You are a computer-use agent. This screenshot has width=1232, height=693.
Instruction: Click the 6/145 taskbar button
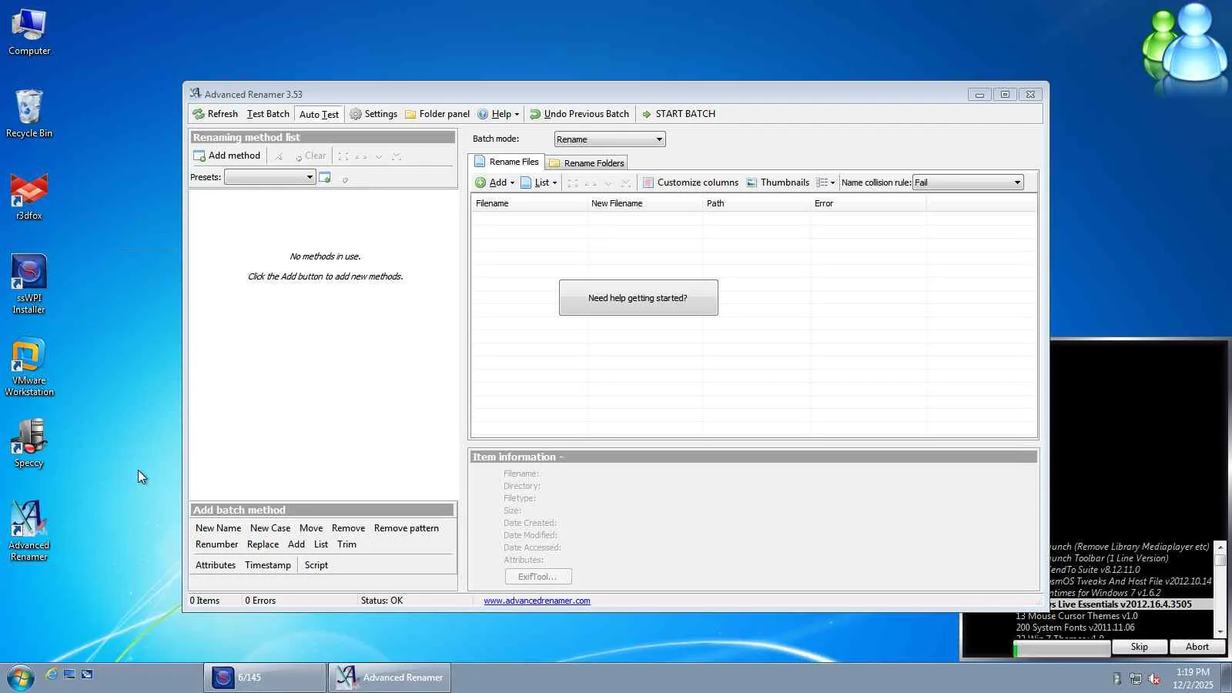click(x=265, y=678)
